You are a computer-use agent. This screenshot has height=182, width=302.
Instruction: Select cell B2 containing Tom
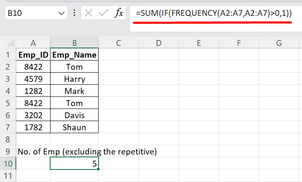click(74, 67)
